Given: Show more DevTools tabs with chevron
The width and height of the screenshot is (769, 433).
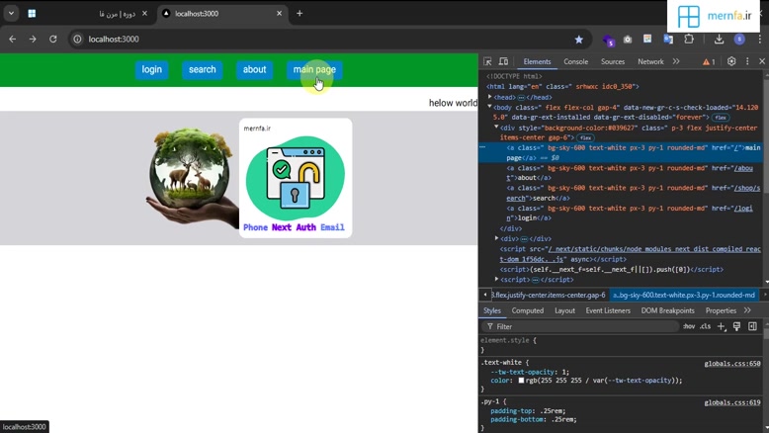Looking at the screenshot, I should pyautogui.click(x=676, y=61).
